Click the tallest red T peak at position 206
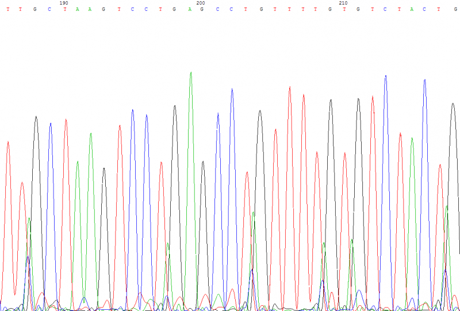This screenshot has height=311, width=460. [x=290, y=87]
